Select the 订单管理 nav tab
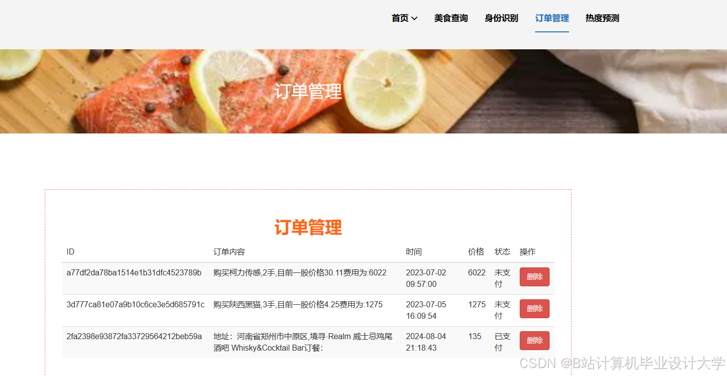 552,18
